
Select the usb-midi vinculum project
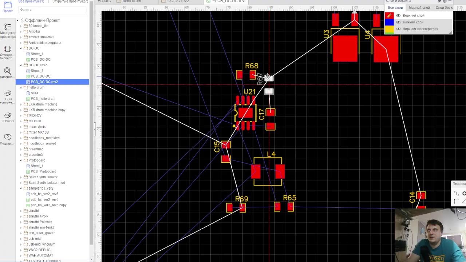[x=42, y=245]
